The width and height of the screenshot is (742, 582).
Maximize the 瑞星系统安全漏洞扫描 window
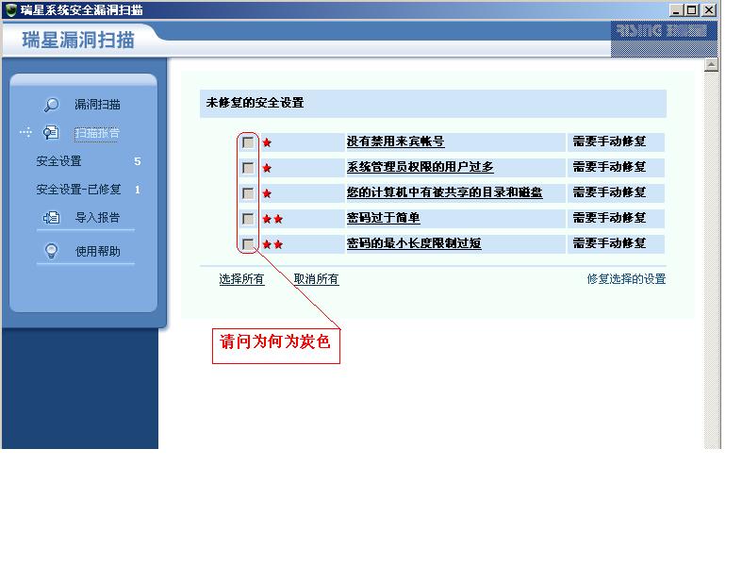pos(692,10)
